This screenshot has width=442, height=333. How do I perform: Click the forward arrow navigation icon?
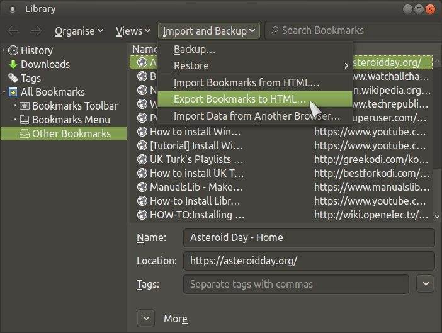pyautogui.click(x=37, y=31)
